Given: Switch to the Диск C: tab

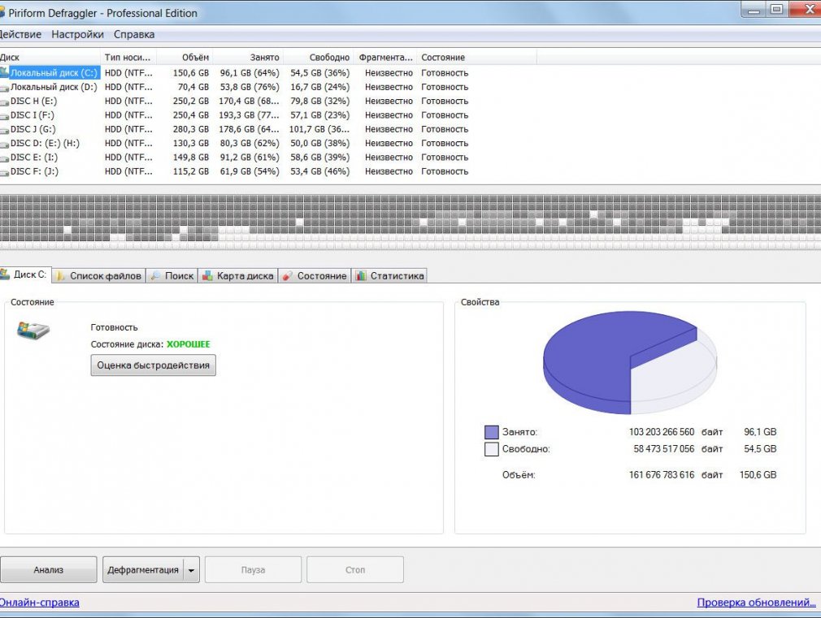Looking at the screenshot, I should (25, 274).
